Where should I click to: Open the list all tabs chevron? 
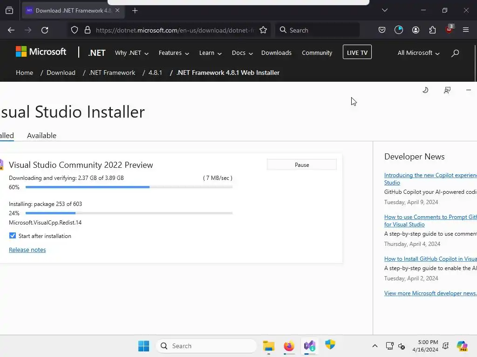point(385,10)
